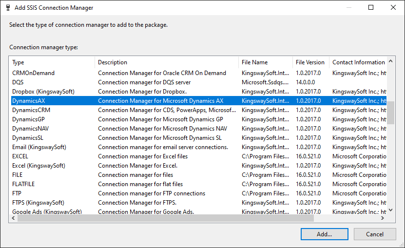The image size is (405, 248).
Task: Close the Add SSIS Connection Manager dialog
Action: [393, 7]
